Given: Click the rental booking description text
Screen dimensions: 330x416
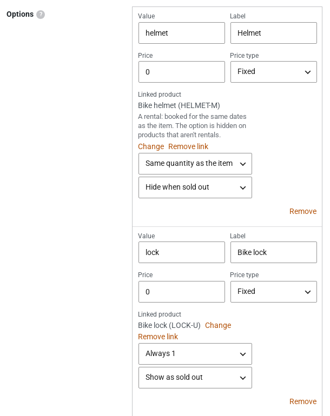Looking at the screenshot, I should coord(192,126).
